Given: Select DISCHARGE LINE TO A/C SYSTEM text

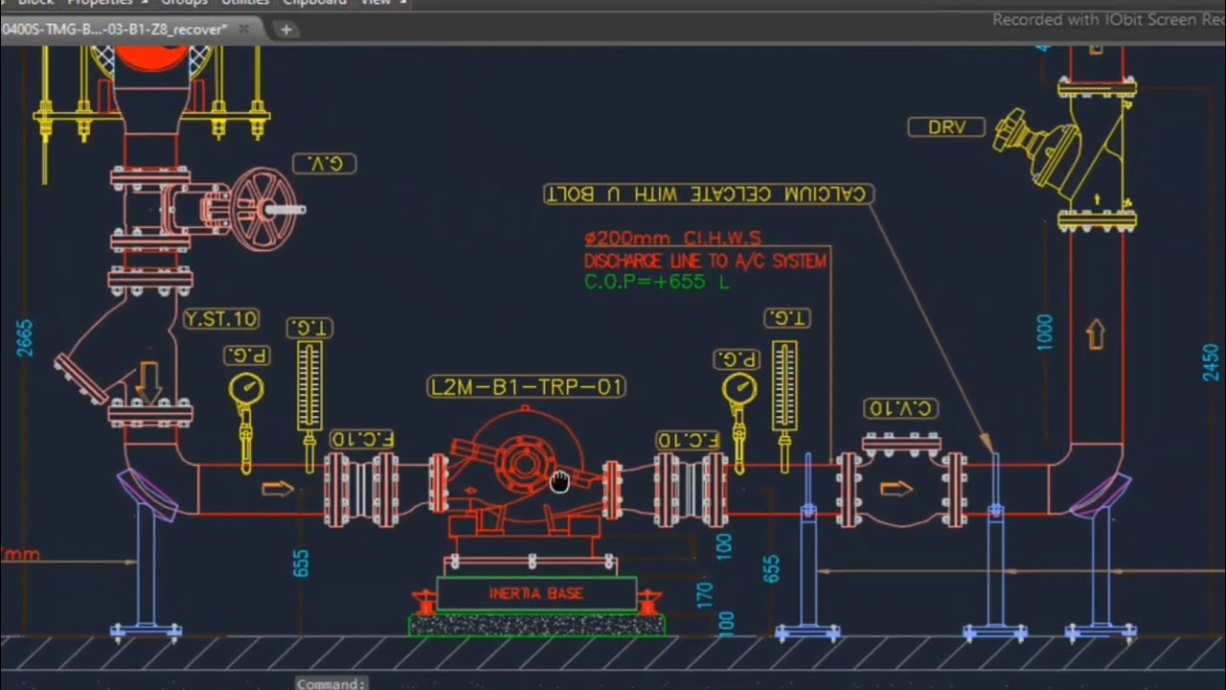Looking at the screenshot, I should 705,261.
